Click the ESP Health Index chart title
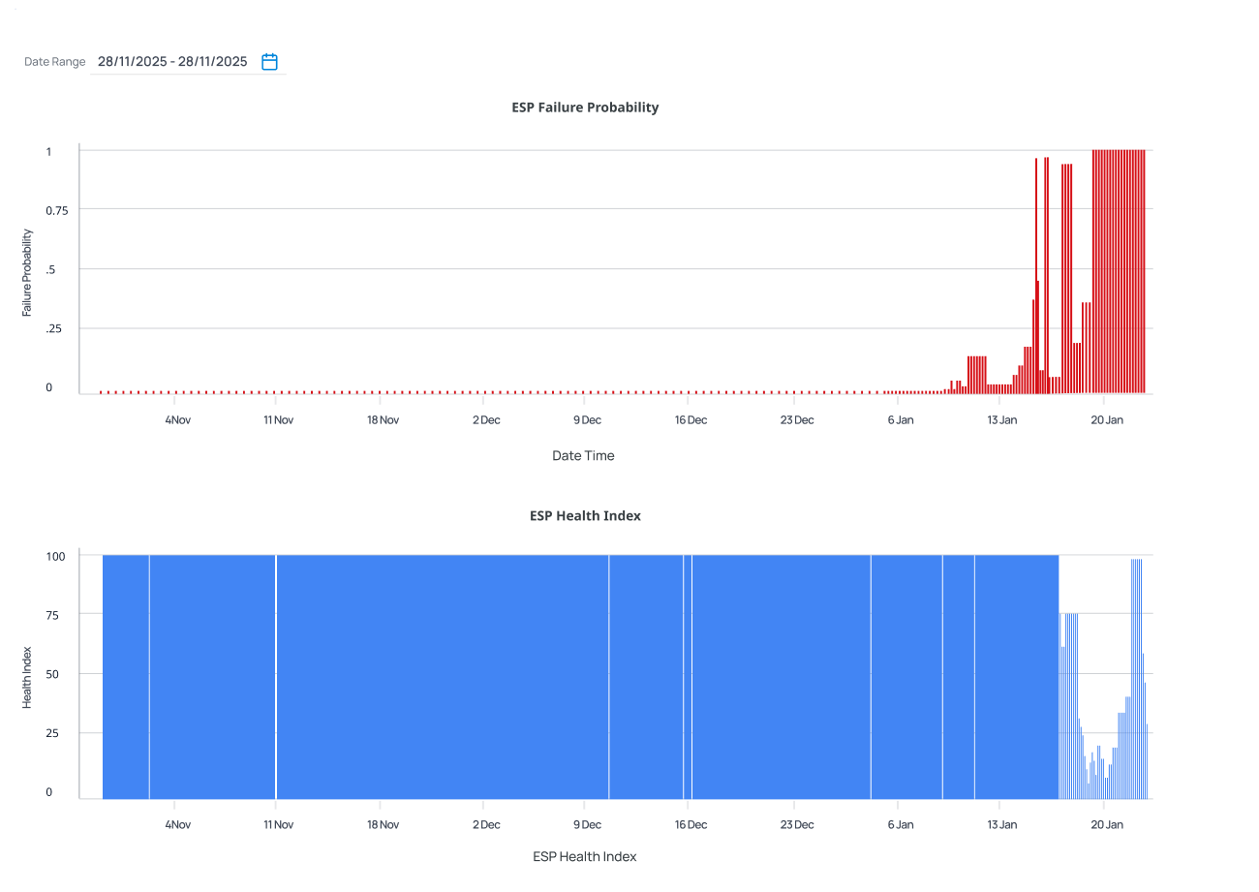The image size is (1259, 892). [x=585, y=516]
